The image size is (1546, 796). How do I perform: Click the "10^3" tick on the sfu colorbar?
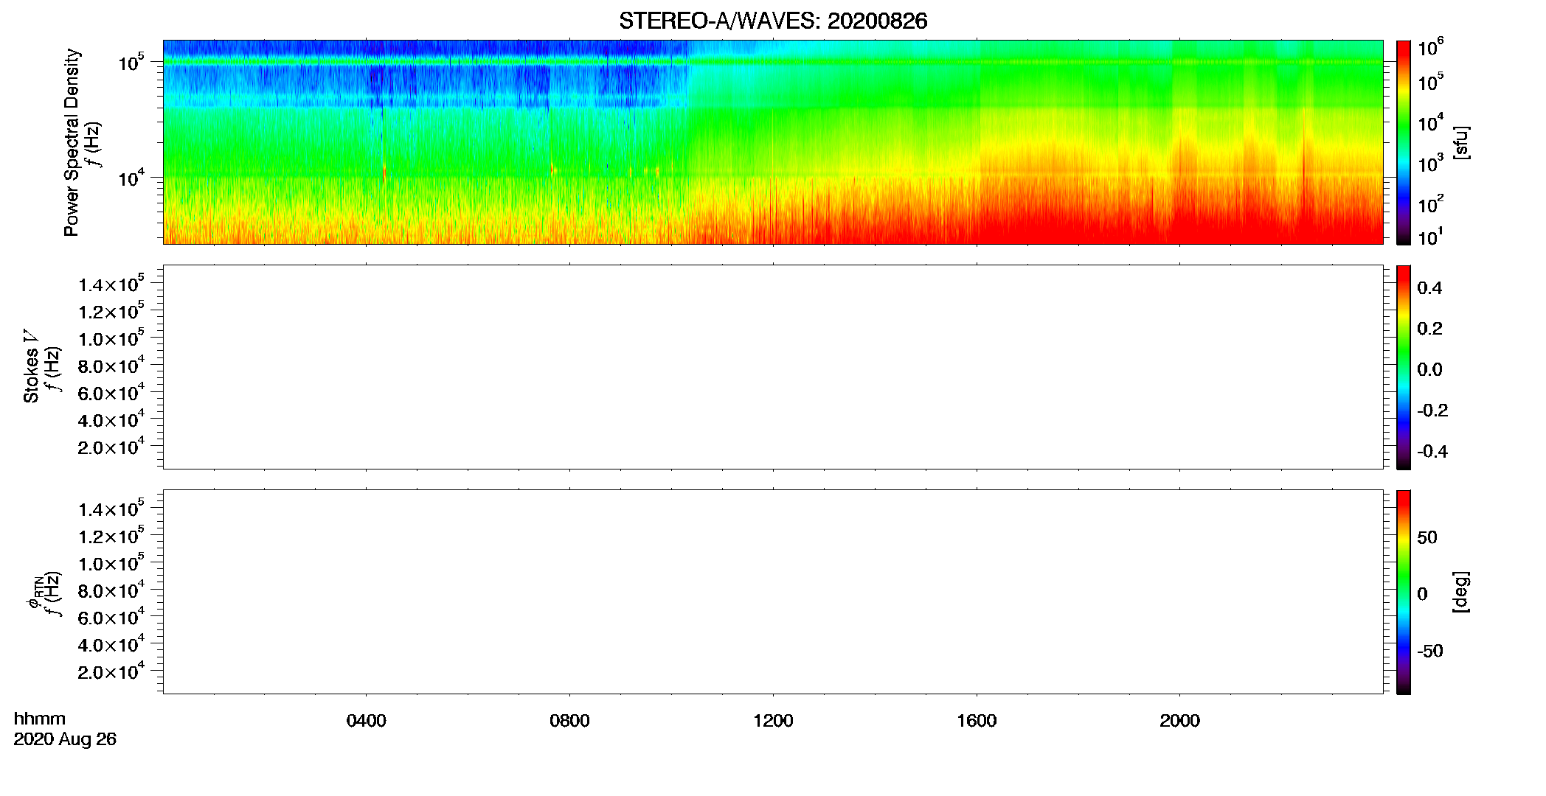tap(1431, 162)
